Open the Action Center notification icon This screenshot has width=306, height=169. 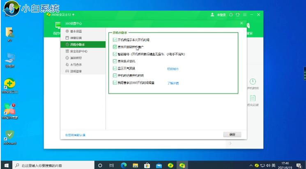299,166
